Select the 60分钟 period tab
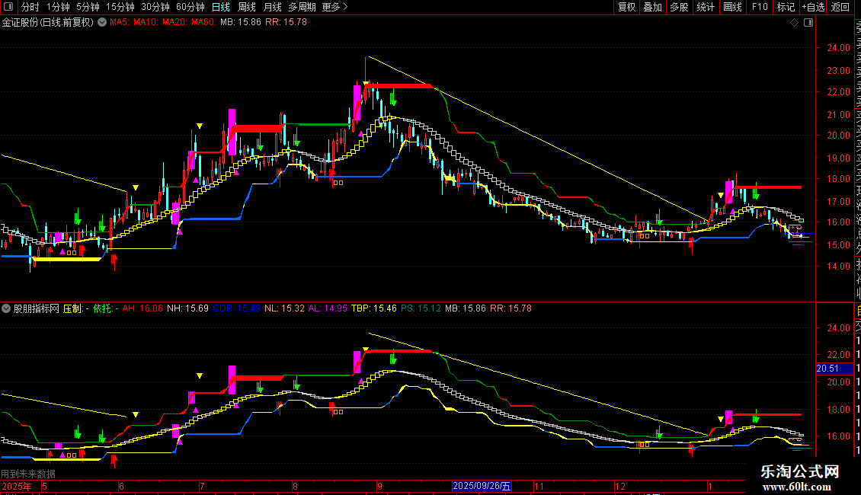 [190, 8]
